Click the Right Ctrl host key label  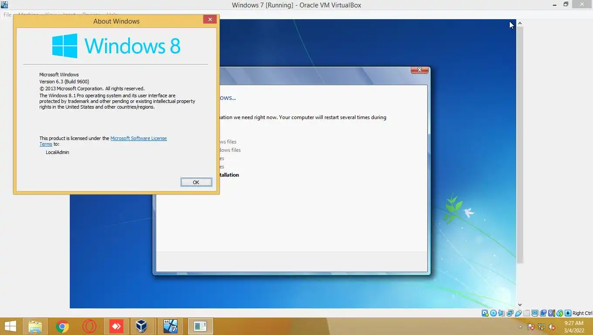582,313
